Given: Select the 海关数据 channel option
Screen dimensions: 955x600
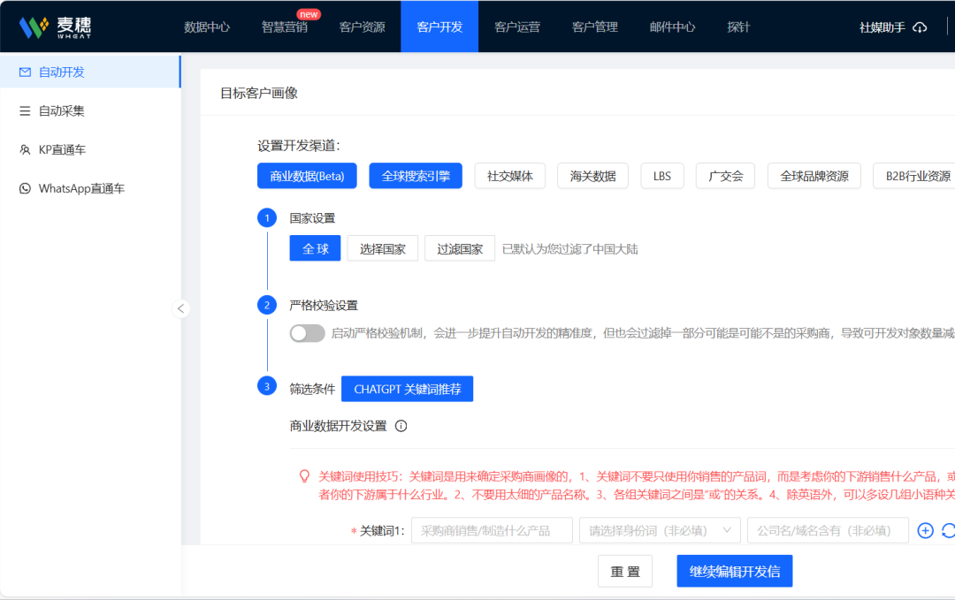Looking at the screenshot, I should click(x=592, y=176).
